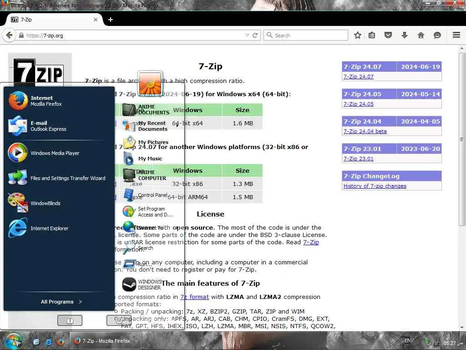
Task: Expand the URL bar history dropdown arrow
Action: tap(247, 35)
